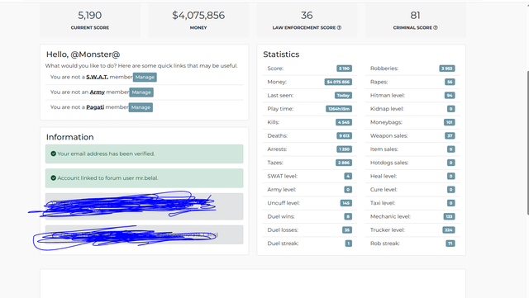Click the Robberies badge '3 953'

pyautogui.click(x=446, y=69)
